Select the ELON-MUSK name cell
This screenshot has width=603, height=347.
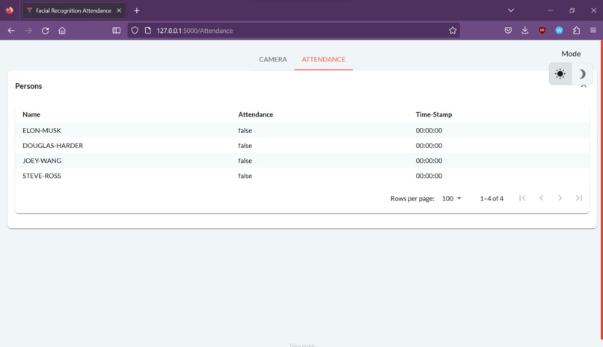click(x=42, y=130)
